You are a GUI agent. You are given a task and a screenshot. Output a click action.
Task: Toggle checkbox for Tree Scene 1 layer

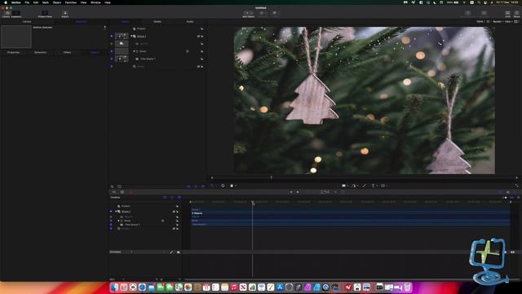point(112,59)
